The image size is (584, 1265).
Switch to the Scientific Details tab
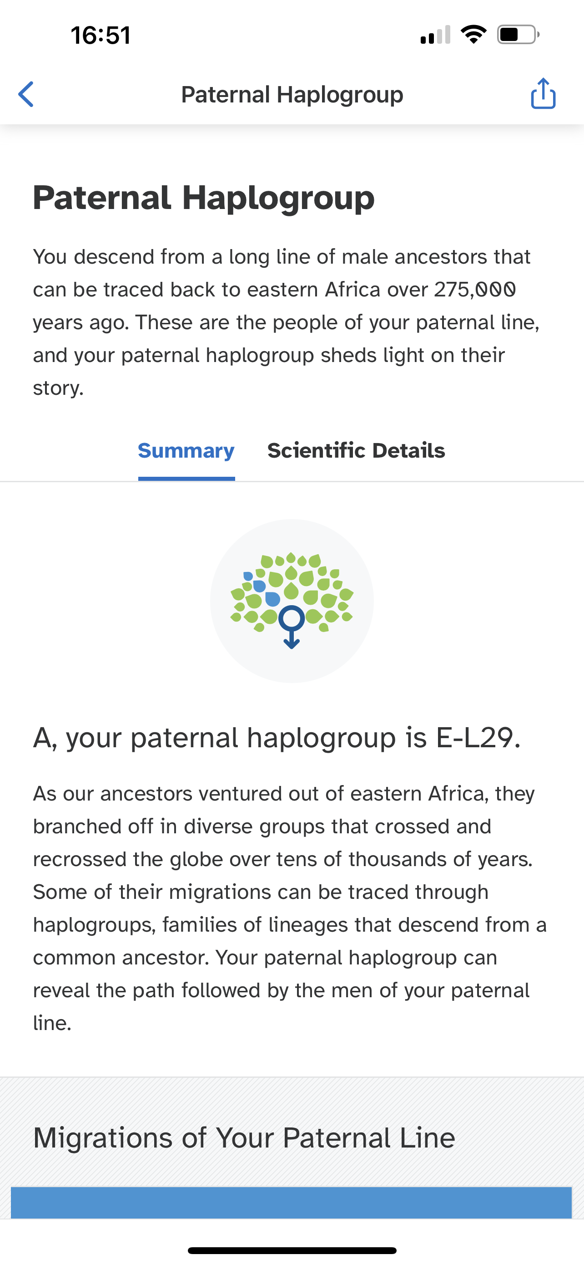coord(356,450)
